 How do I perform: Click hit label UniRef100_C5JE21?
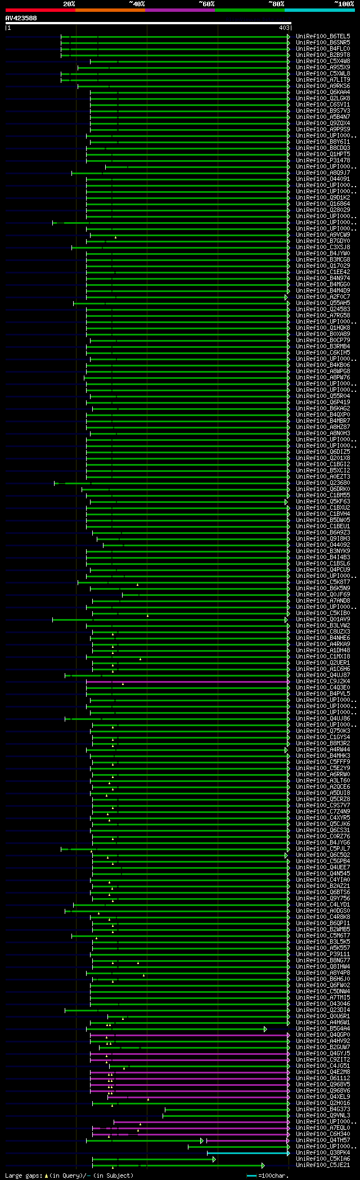pyautogui.click(x=323, y=1165)
